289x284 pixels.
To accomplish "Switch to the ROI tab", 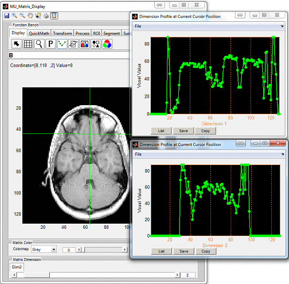I will [x=96, y=33].
